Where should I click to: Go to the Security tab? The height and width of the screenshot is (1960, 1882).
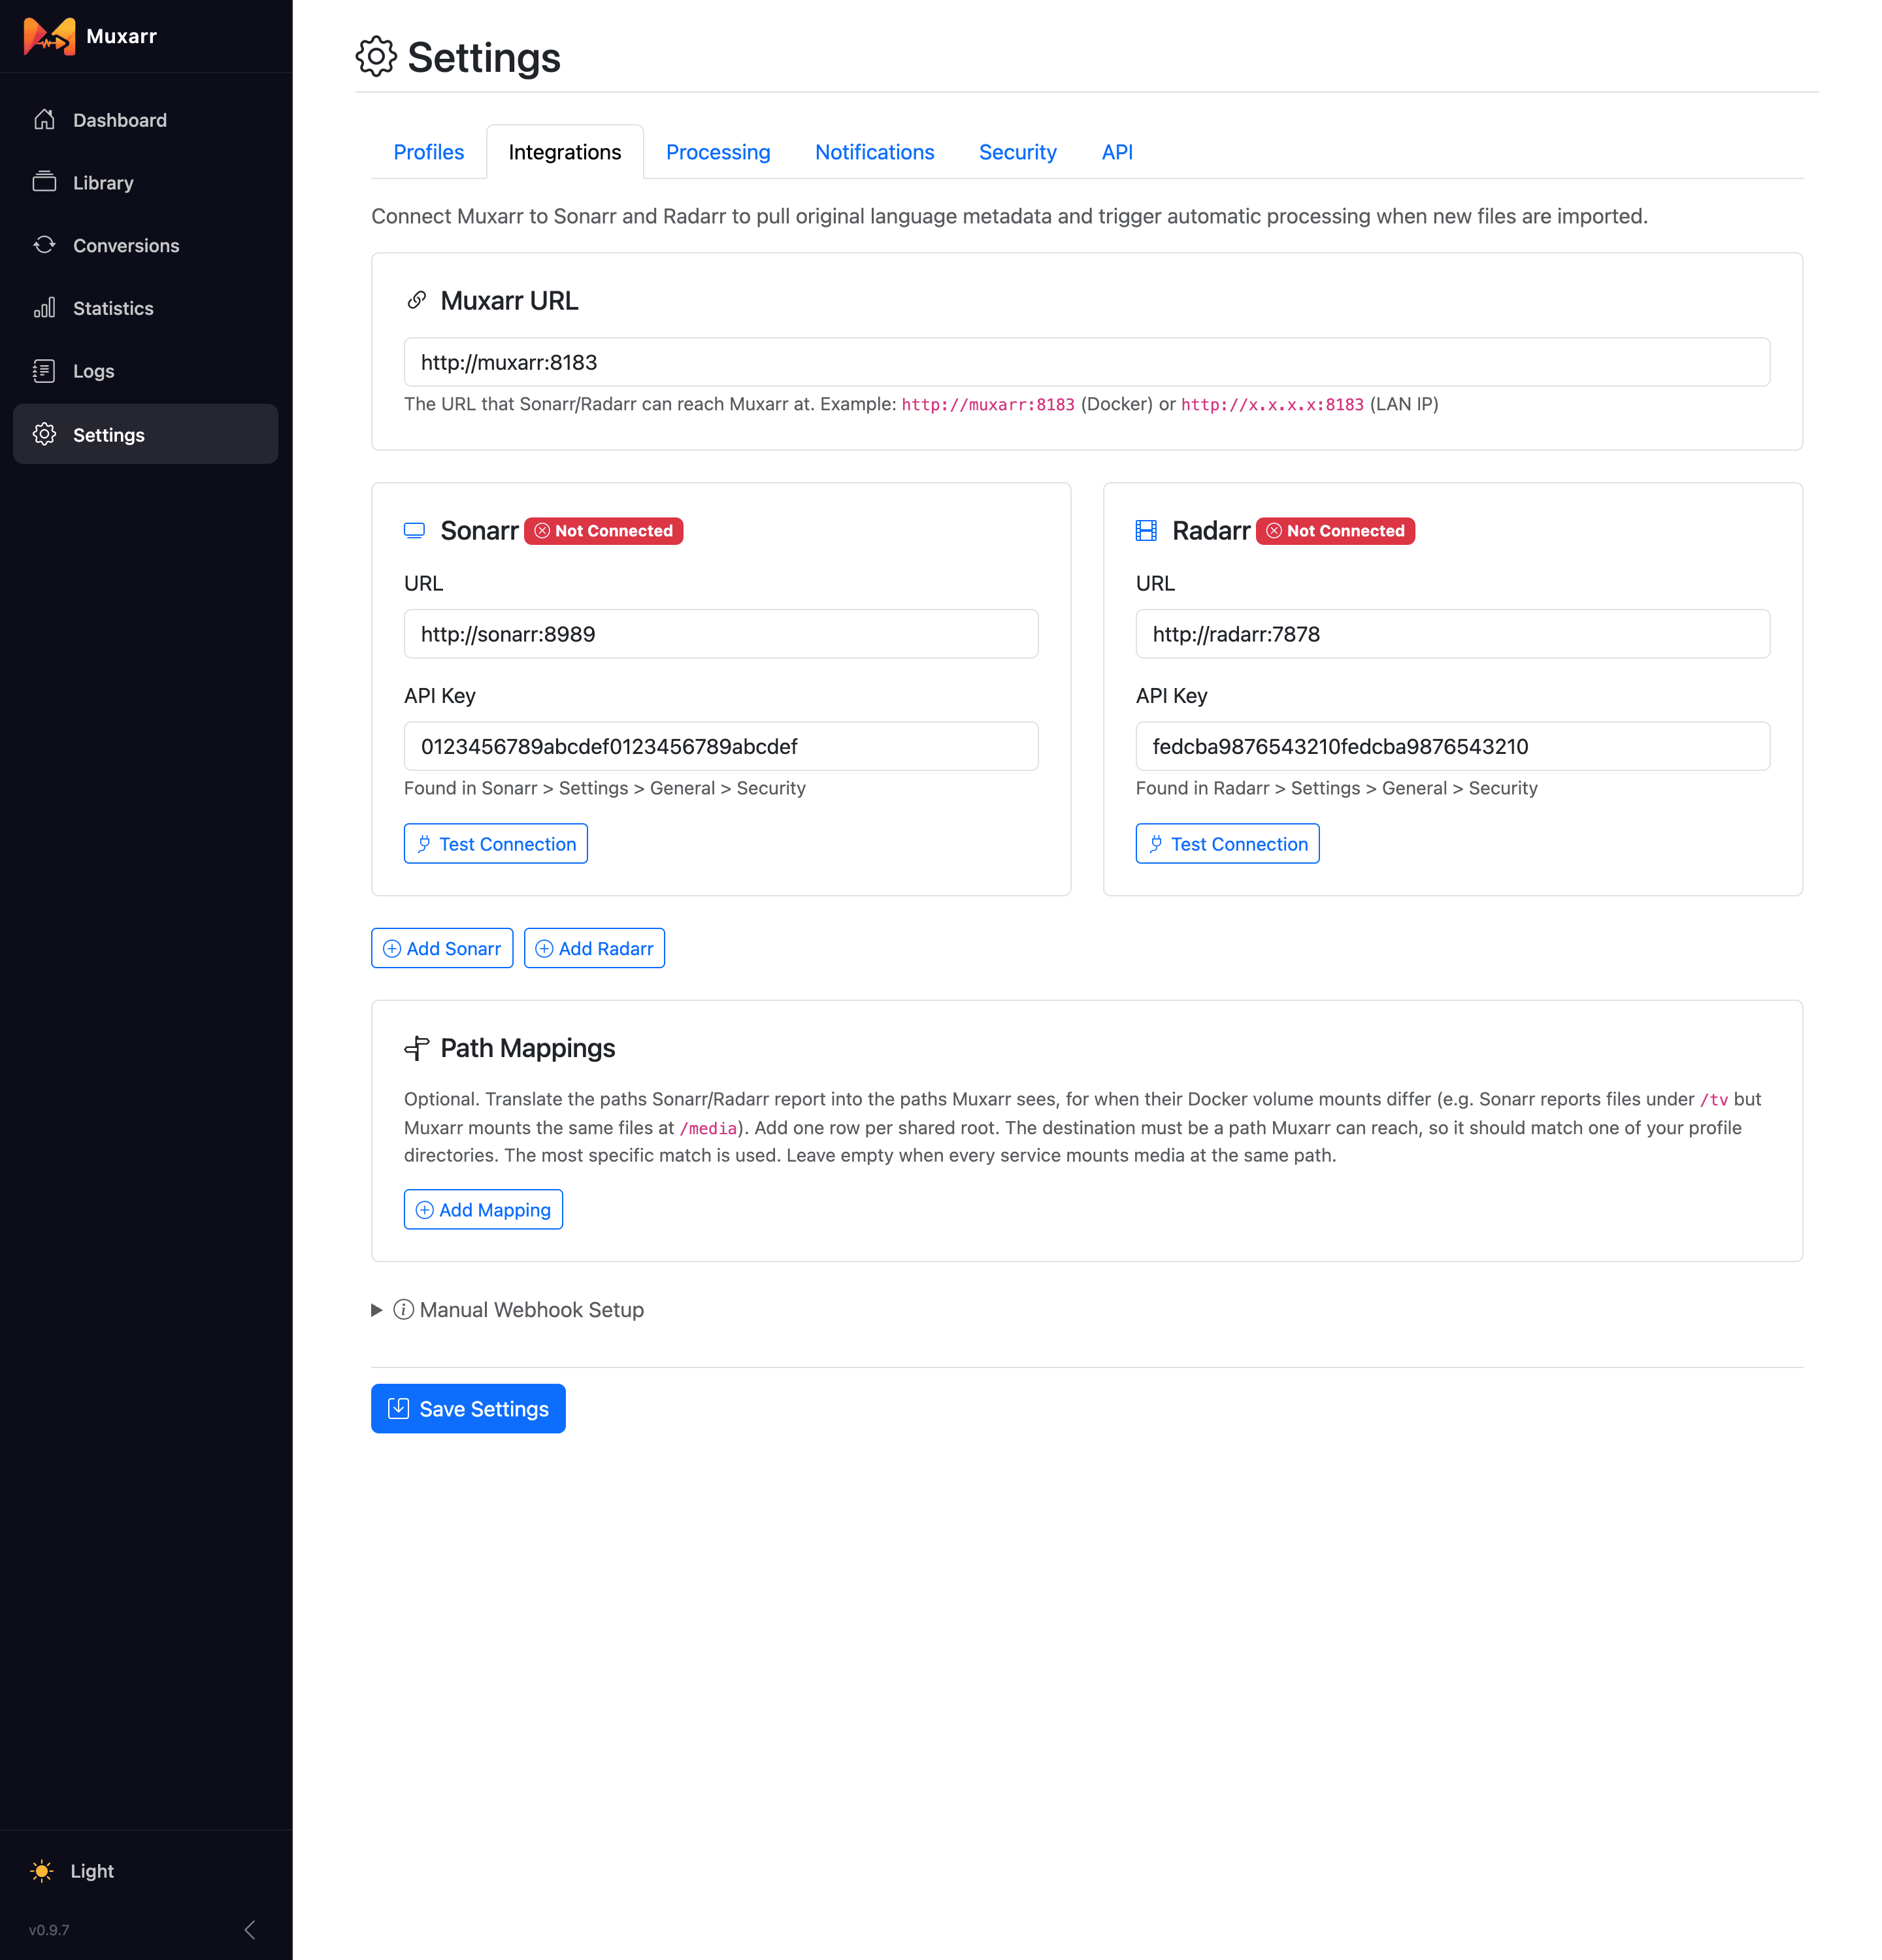click(x=1017, y=152)
